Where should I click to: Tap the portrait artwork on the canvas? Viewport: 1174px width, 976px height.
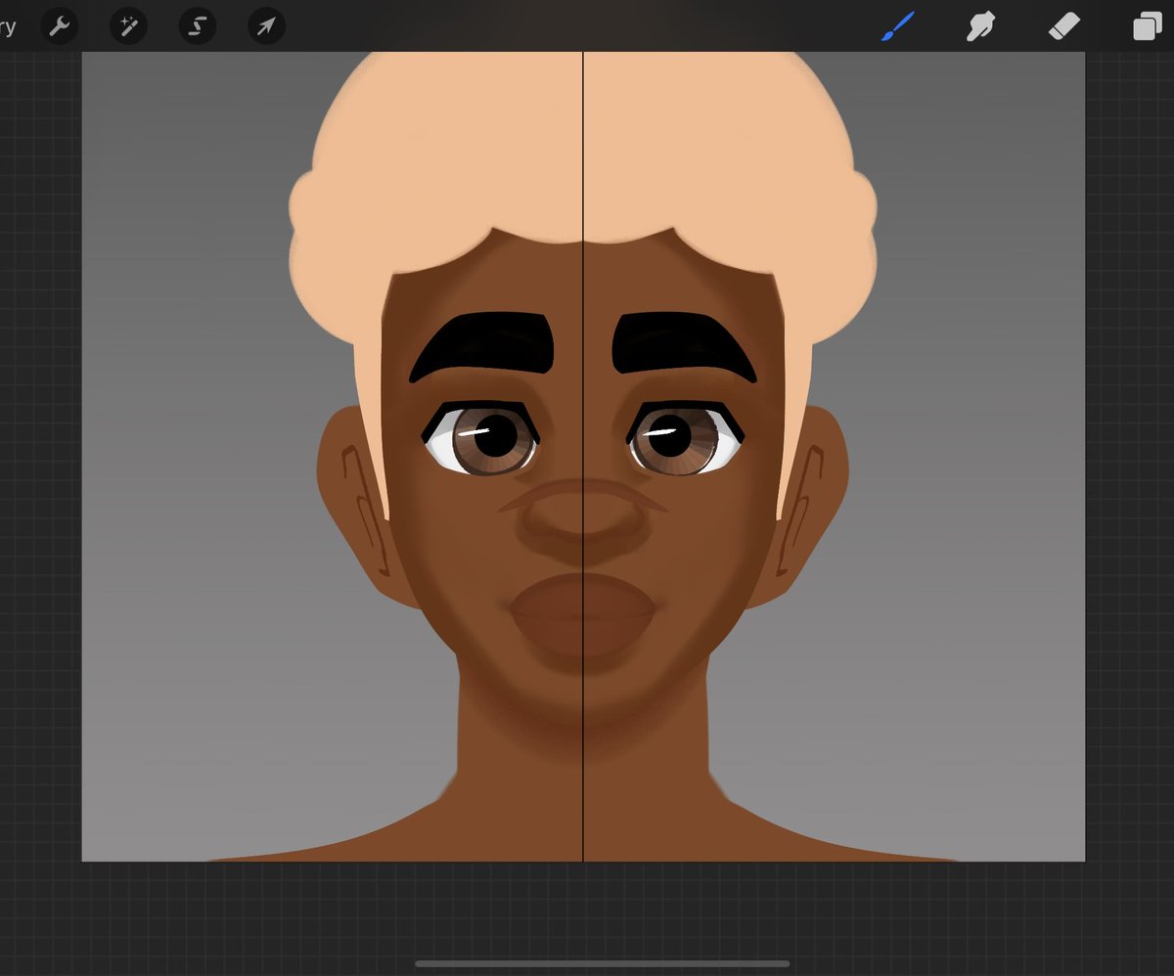(583, 457)
